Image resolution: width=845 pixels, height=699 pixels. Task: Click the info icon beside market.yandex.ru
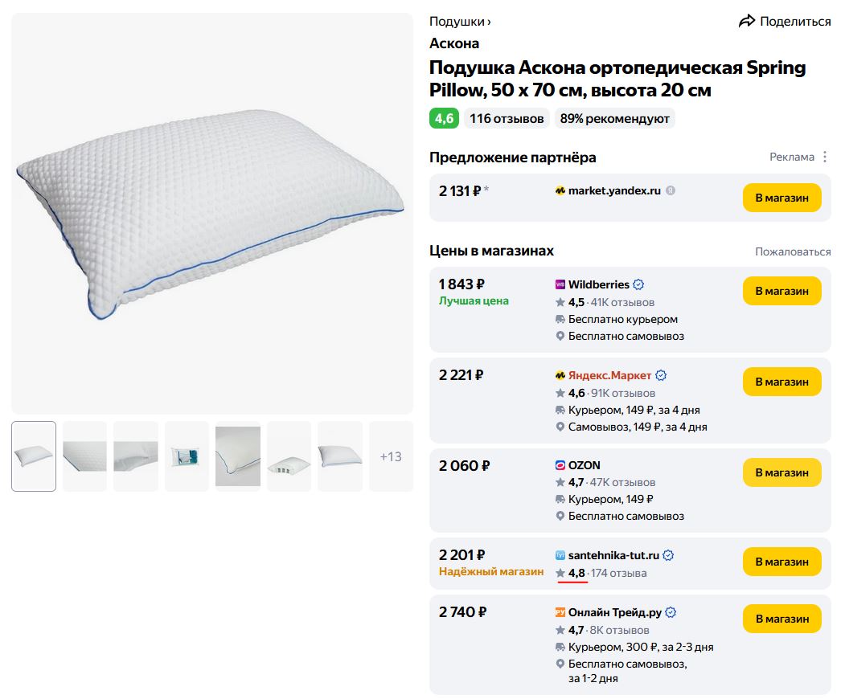point(671,191)
